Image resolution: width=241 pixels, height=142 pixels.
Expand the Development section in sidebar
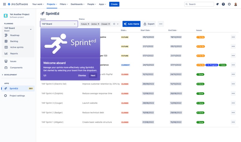pos(9,75)
